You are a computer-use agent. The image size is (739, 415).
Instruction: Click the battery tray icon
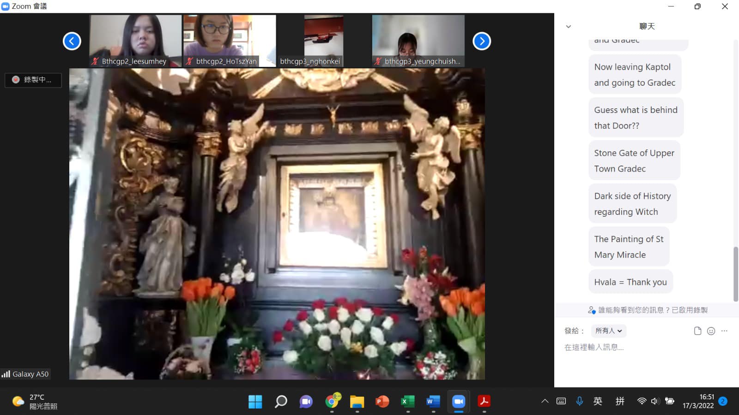pos(670,401)
